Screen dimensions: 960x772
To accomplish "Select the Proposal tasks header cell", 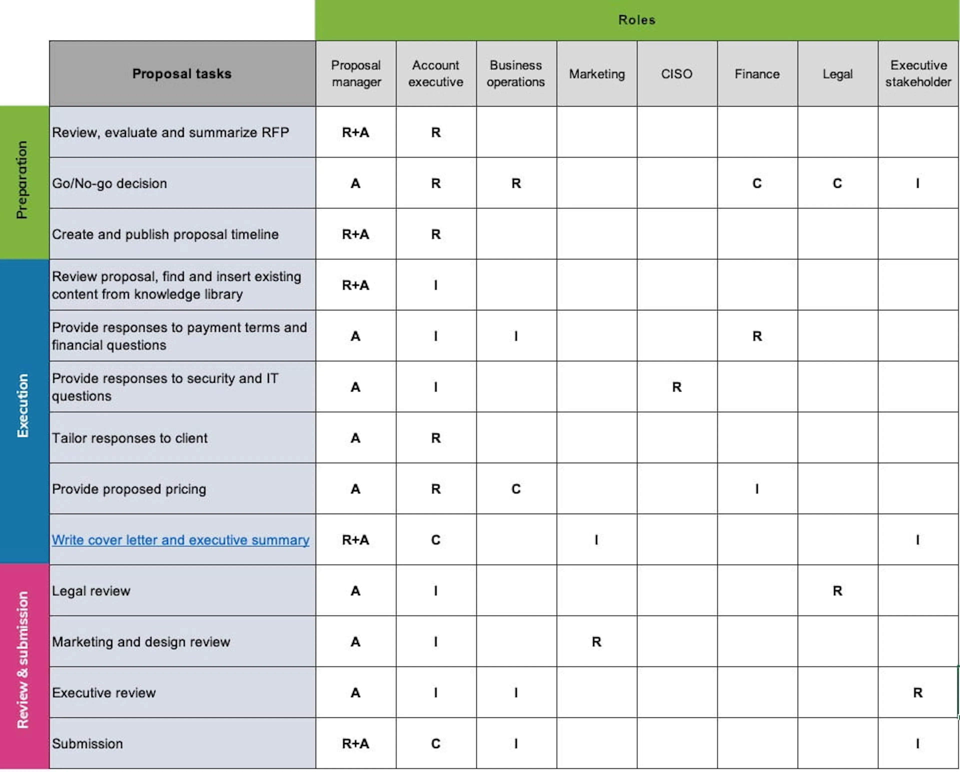I will [182, 73].
